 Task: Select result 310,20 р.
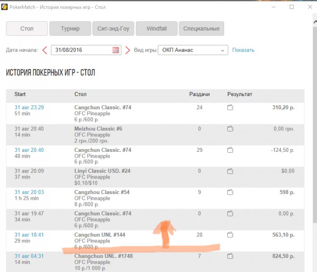coord(283,107)
